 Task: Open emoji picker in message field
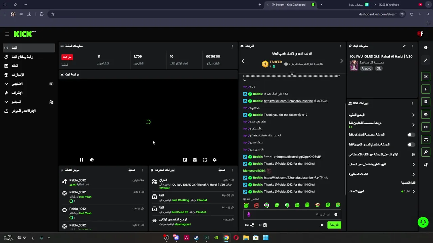coord(336,214)
